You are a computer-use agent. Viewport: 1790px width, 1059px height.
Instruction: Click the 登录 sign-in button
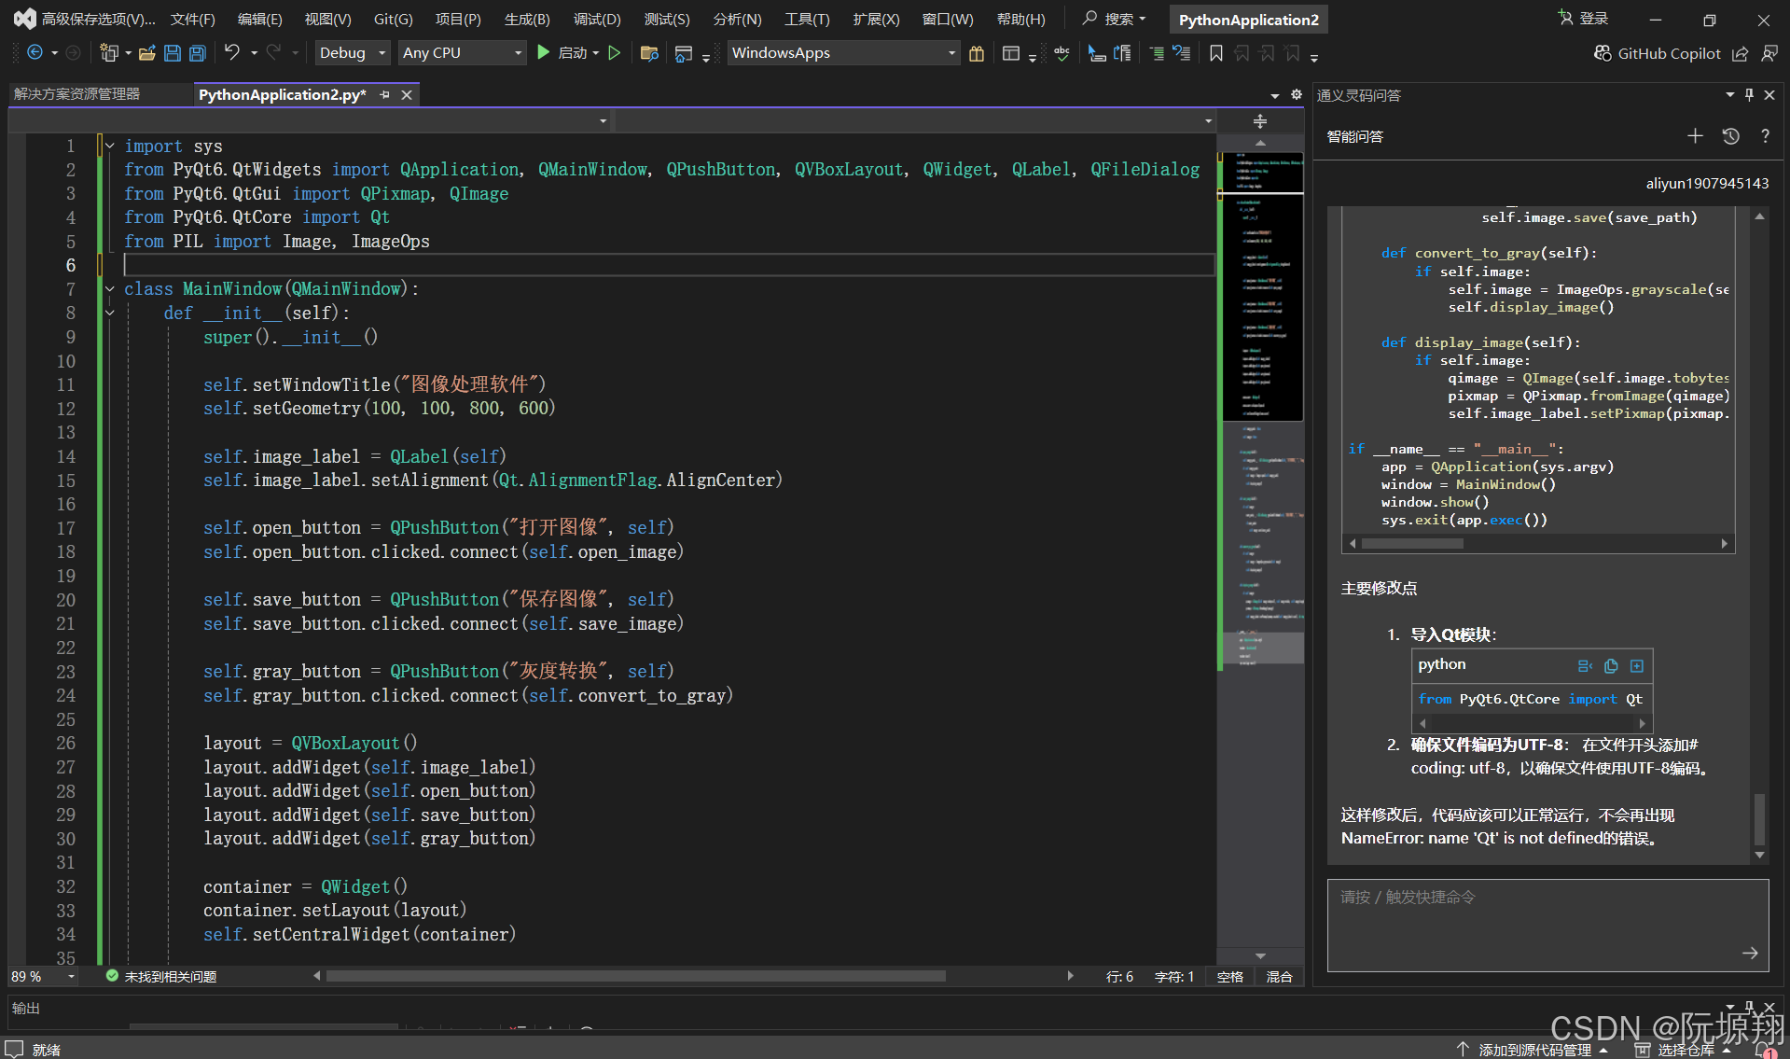point(1582,18)
